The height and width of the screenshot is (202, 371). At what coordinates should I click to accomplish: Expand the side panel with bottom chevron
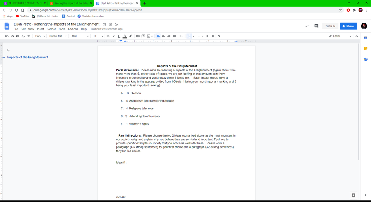pyautogui.click(x=366, y=195)
